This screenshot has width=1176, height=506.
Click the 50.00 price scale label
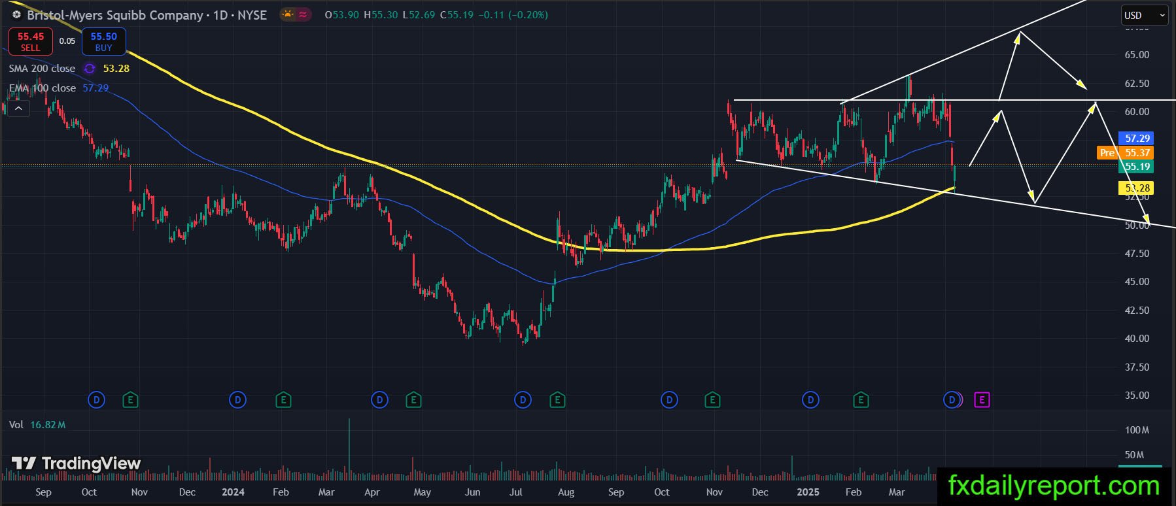1137,226
